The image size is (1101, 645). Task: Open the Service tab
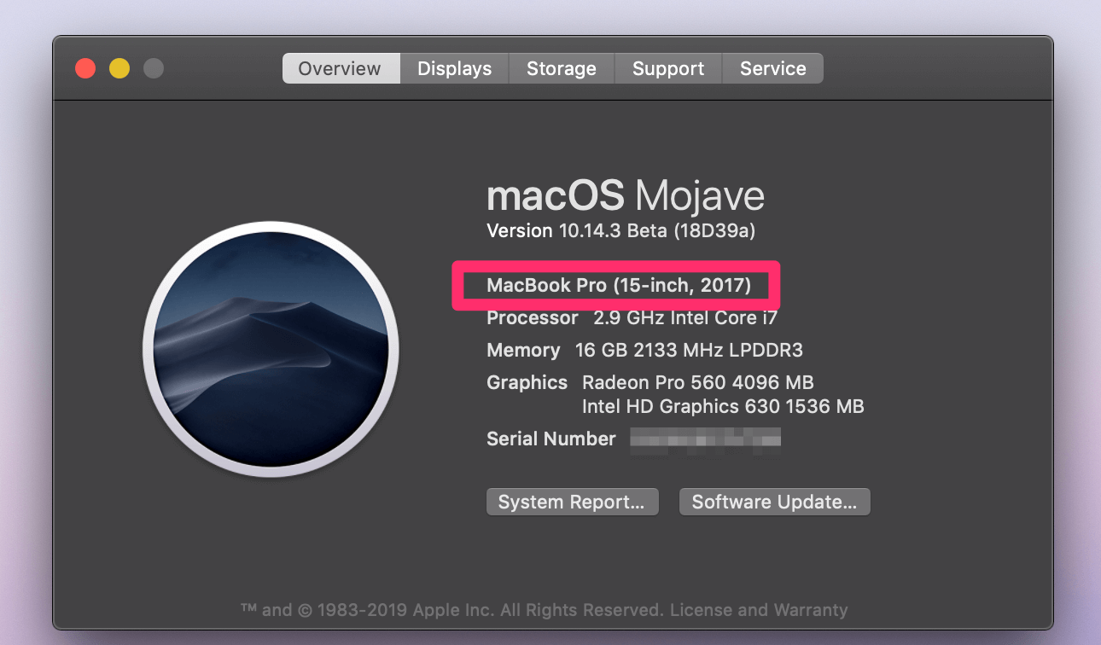pos(772,68)
